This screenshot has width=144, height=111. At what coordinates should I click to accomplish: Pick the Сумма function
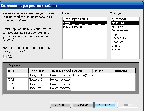125,46
